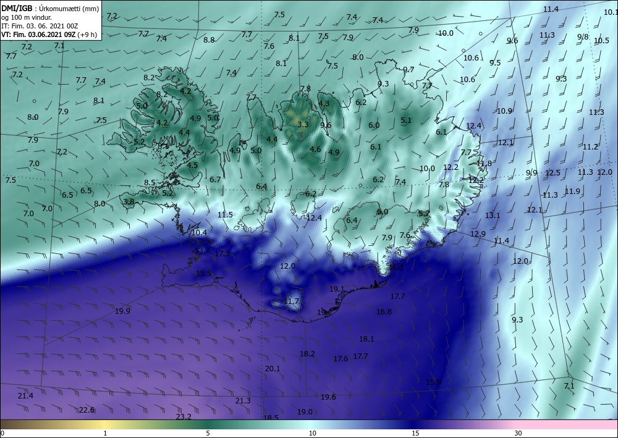Click the 16.8 map value
The width and height of the screenshot is (618, 438).
(384, 311)
